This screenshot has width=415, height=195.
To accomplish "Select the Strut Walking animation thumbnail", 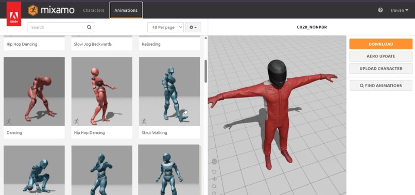I will coord(169,91).
